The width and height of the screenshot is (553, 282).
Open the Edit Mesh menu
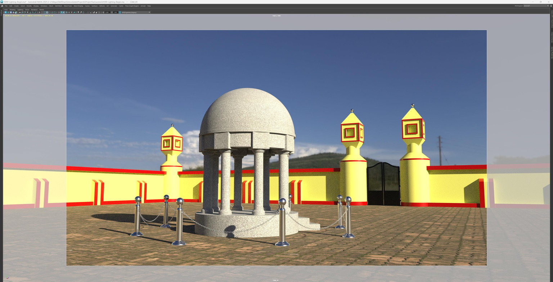(58, 6)
